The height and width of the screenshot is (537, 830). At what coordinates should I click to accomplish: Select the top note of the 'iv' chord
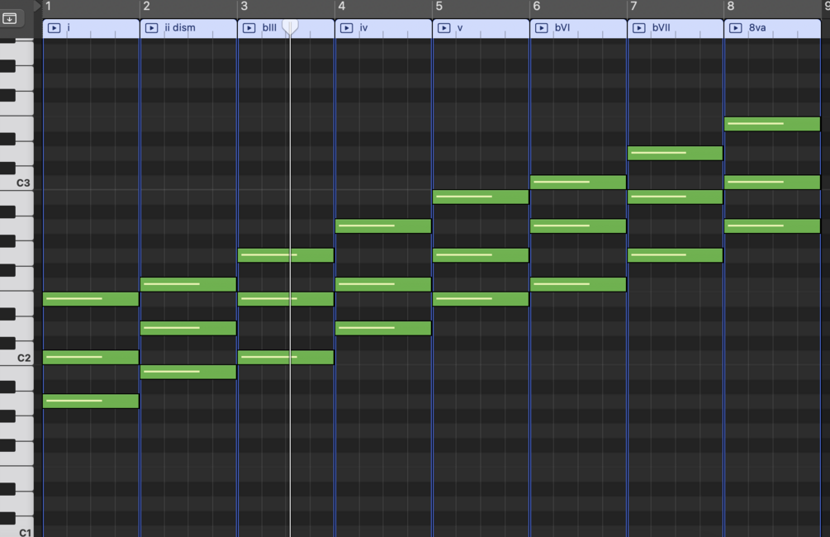tap(383, 226)
